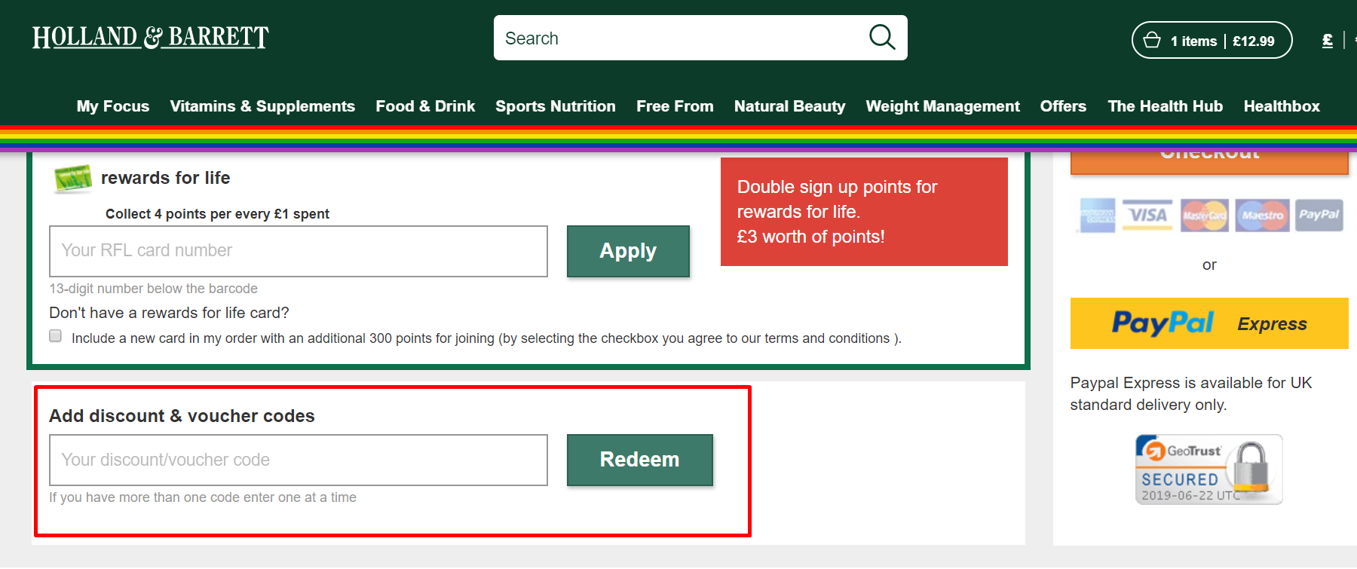
Task: Click the PayPal payment card icon
Action: [x=1319, y=215]
